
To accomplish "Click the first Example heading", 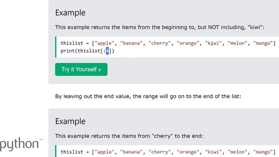I will coord(70,13).
